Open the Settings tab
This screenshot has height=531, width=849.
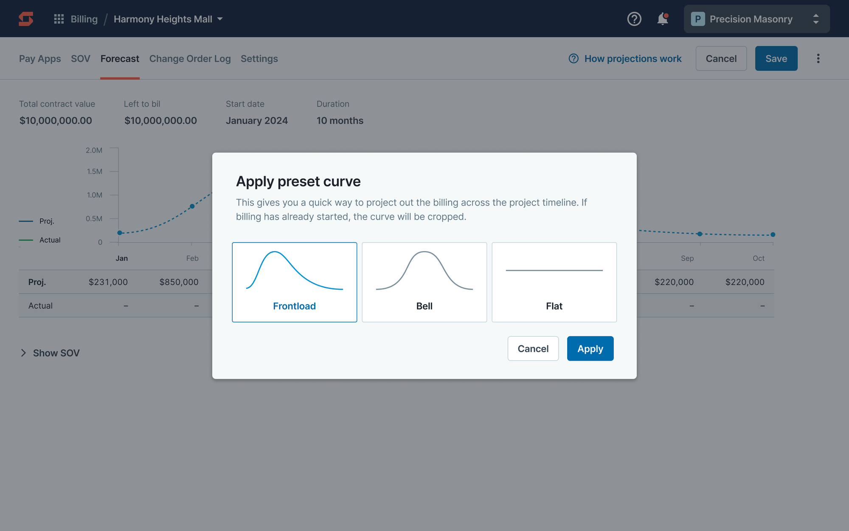coord(259,58)
